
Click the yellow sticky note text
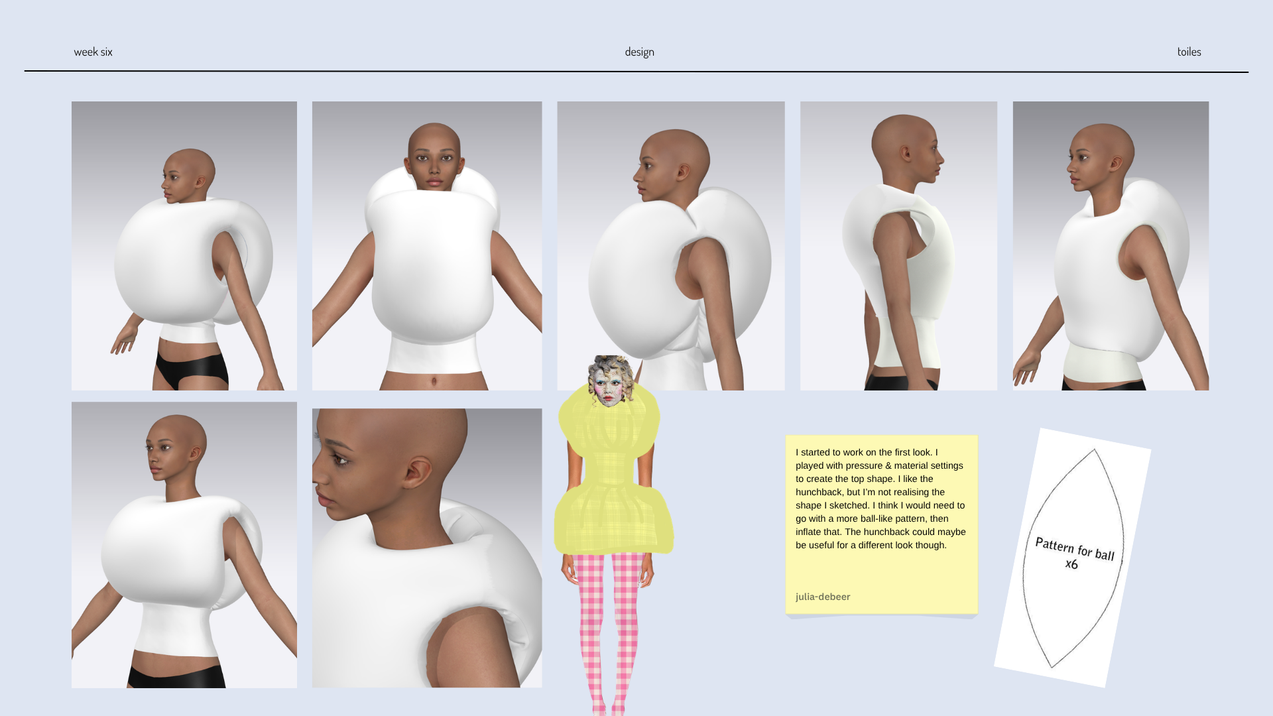[880, 499]
